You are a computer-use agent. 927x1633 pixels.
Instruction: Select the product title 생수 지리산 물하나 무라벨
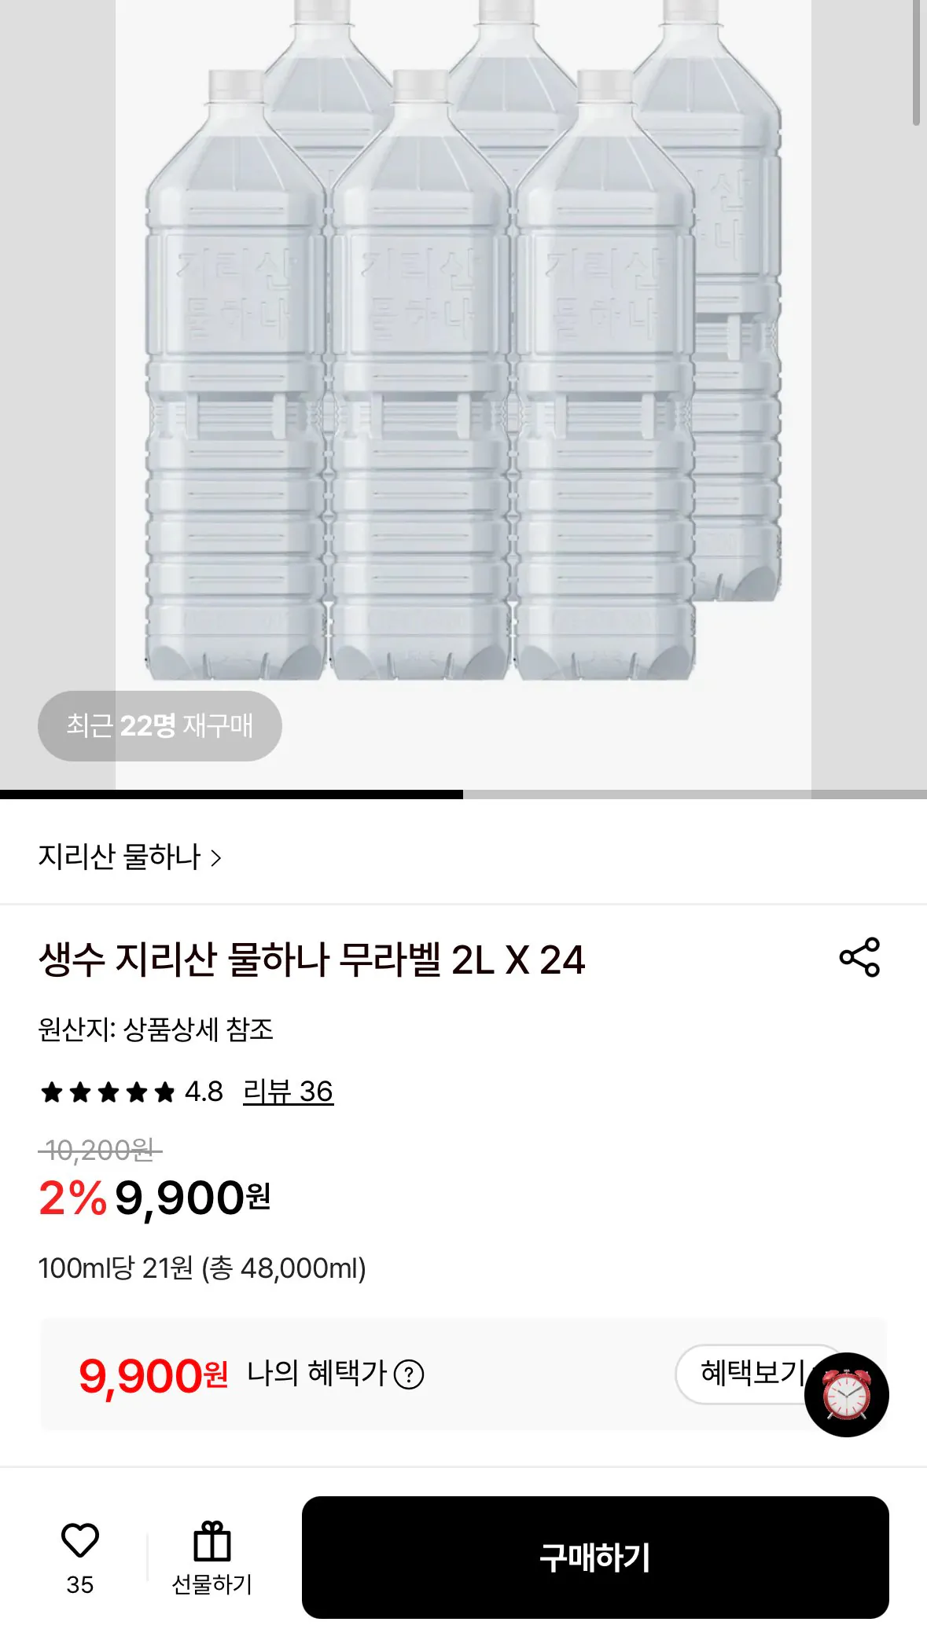click(311, 960)
